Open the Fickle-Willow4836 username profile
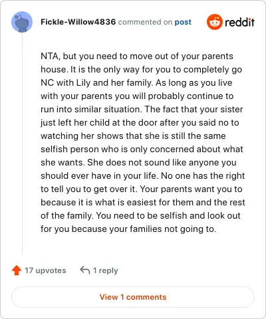 click(x=78, y=22)
